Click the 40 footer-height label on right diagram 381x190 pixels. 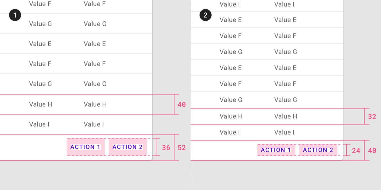click(372, 151)
